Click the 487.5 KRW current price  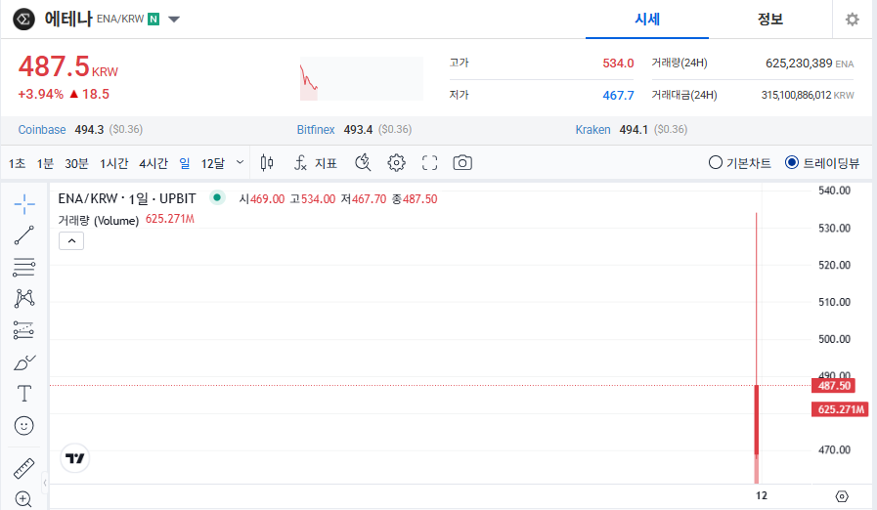click(68, 66)
